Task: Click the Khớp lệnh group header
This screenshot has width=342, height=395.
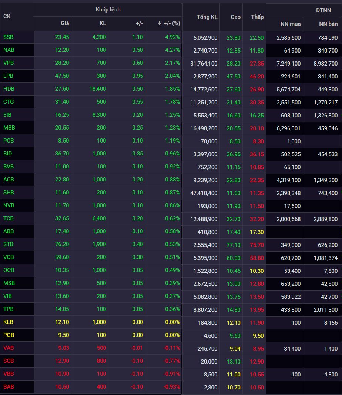Action: 108,10
